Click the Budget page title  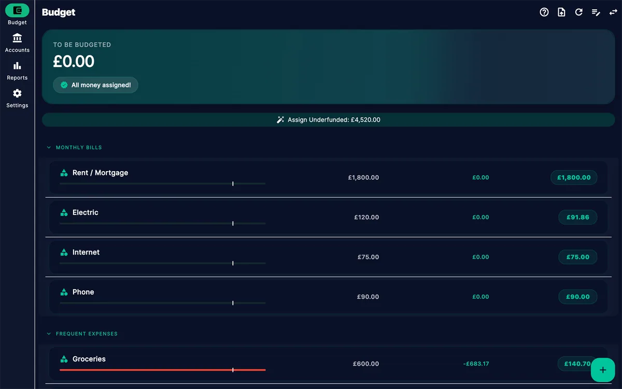pos(59,12)
